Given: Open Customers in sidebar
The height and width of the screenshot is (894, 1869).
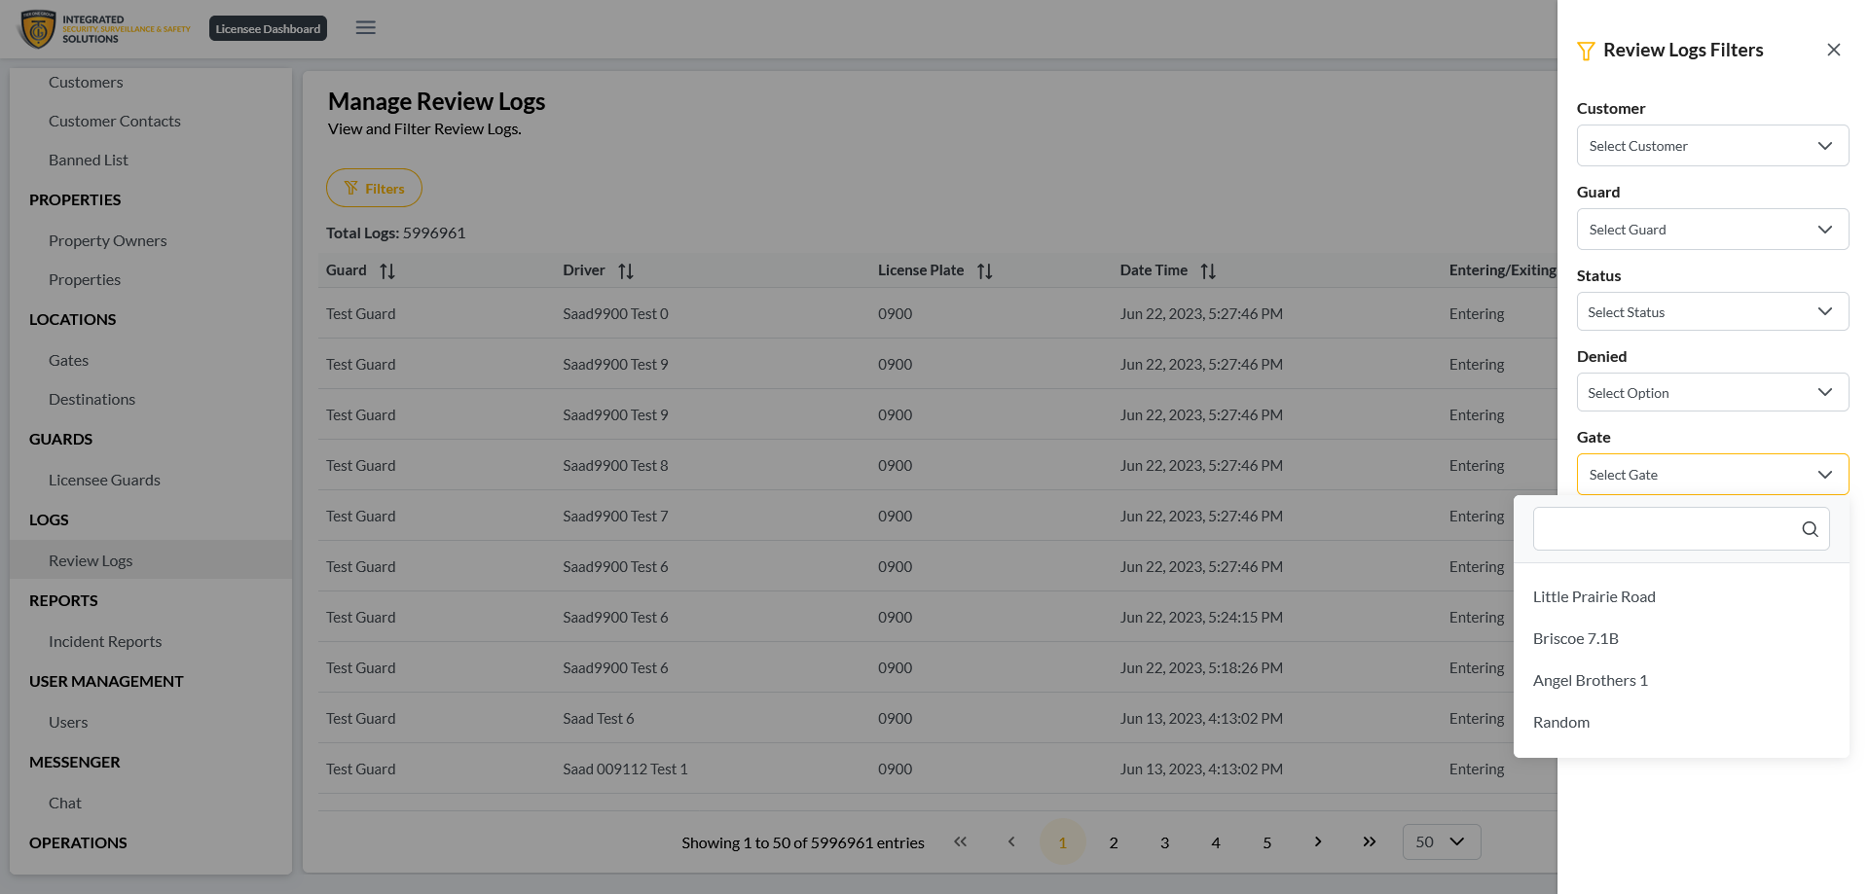Looking at the screenshot, I should pyautogui.click(x=86, y=83).
